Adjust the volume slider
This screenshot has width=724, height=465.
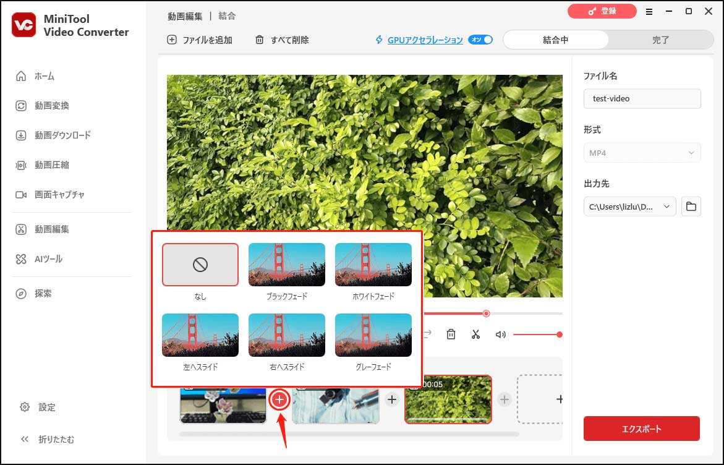[538, 335]
